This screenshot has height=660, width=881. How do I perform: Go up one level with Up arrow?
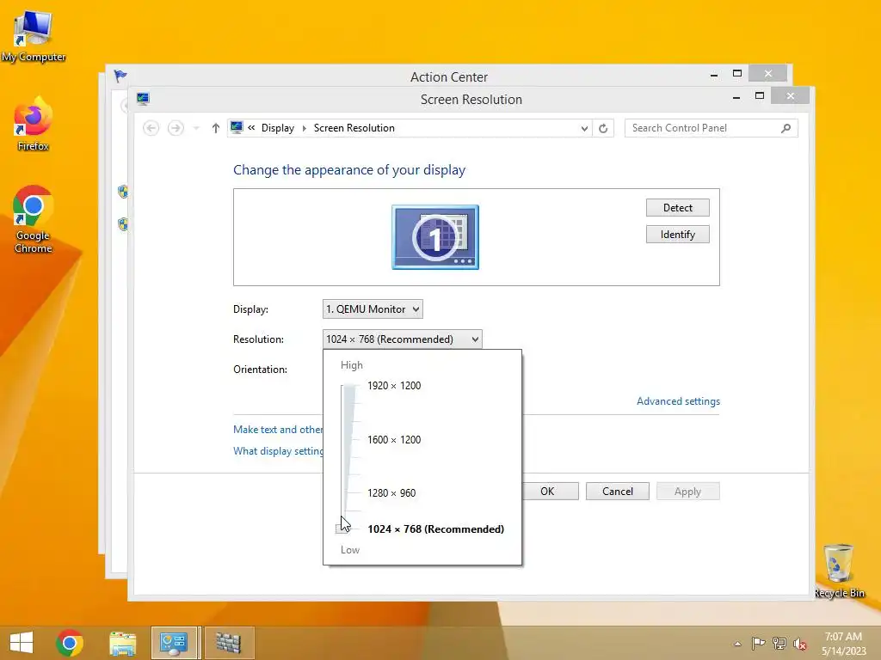tap(215, 128)
